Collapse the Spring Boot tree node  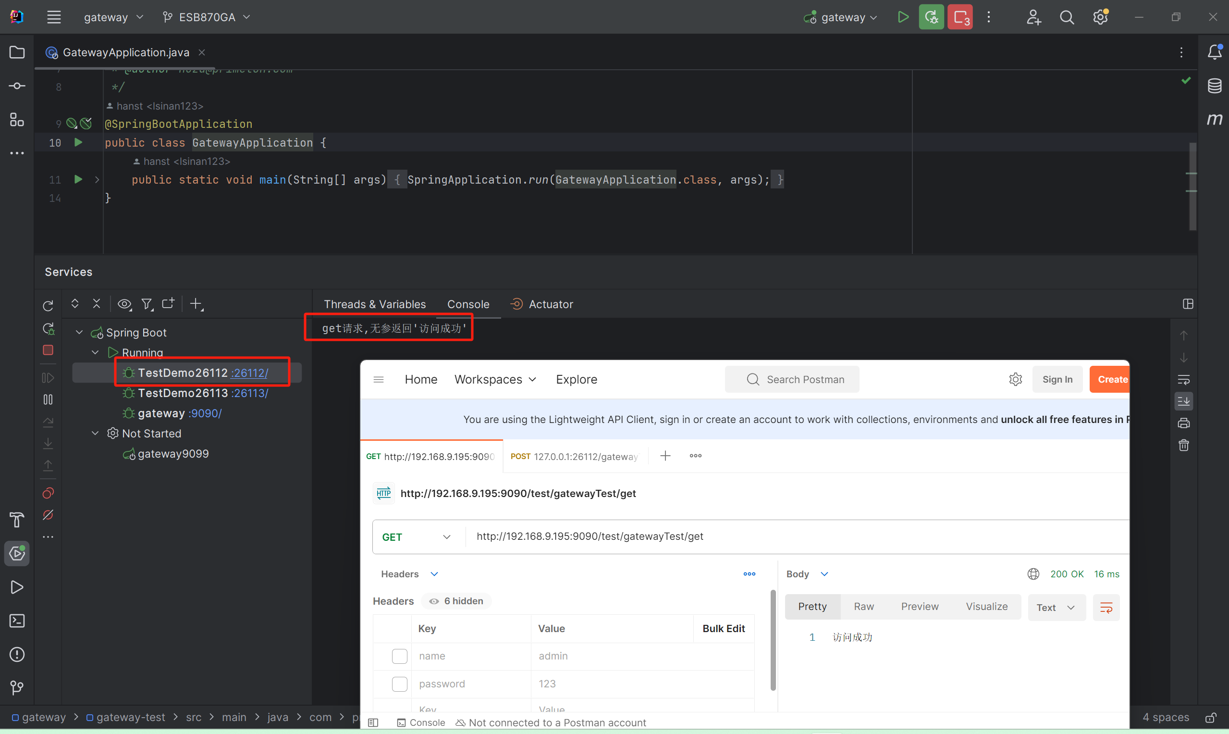coord(79,332)
